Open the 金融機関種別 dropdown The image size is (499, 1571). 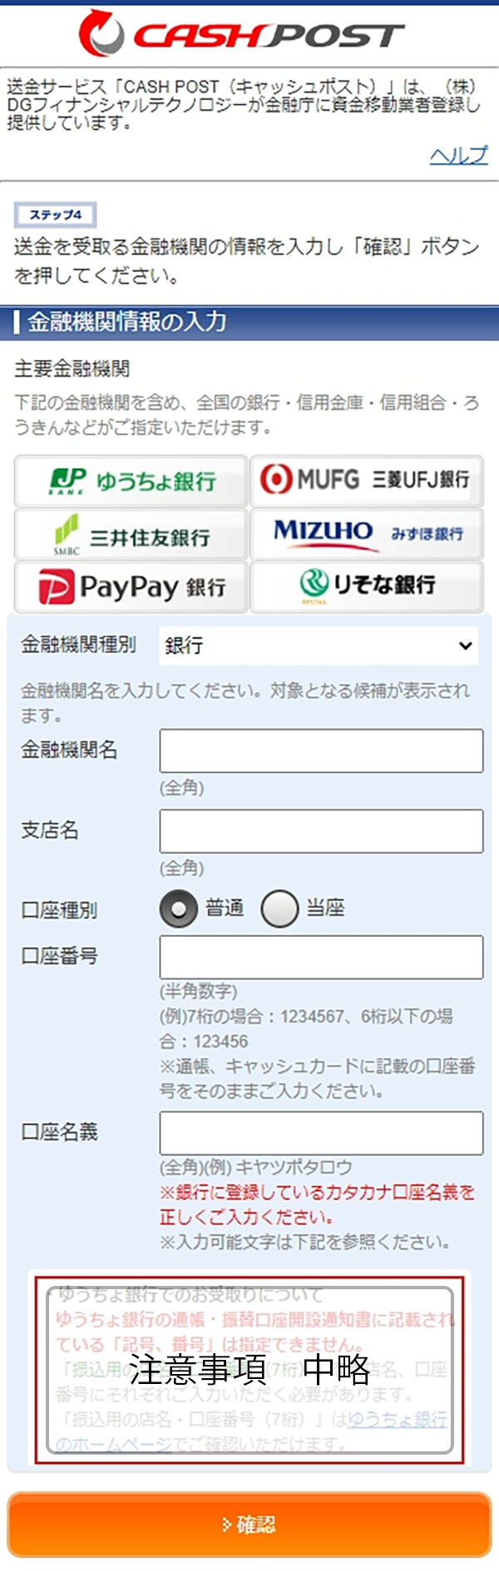[319, 645]
